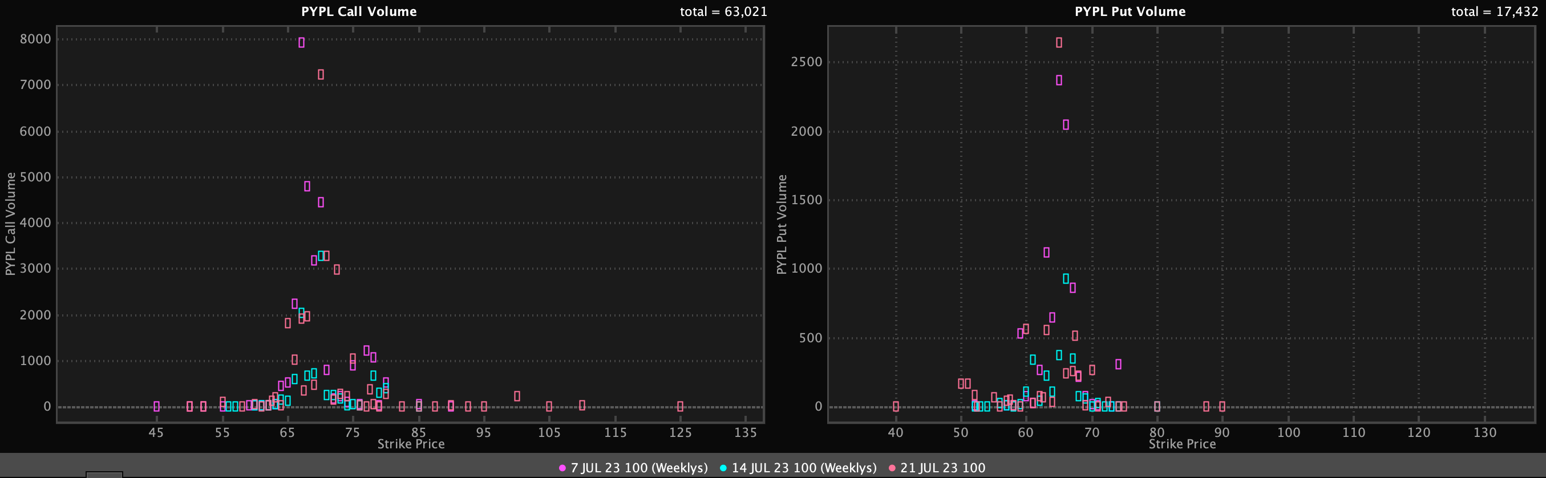This screenshot has height=478, width=1546.
Task: Click the '6000' y-axis tick label
Action: pyautogui.click(x=35, y=131)
